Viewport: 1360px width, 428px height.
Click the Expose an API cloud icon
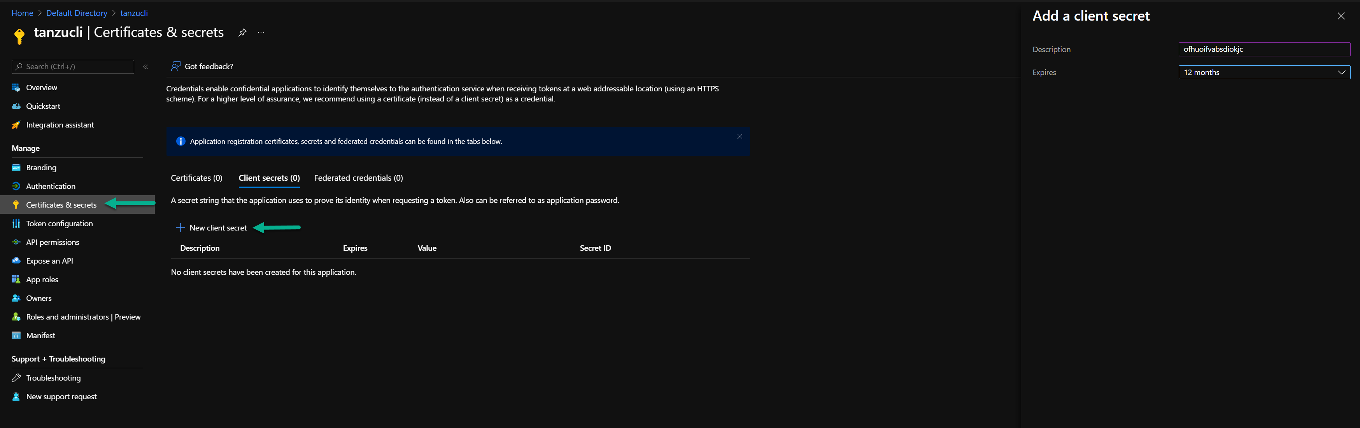[x=16, y=261]
